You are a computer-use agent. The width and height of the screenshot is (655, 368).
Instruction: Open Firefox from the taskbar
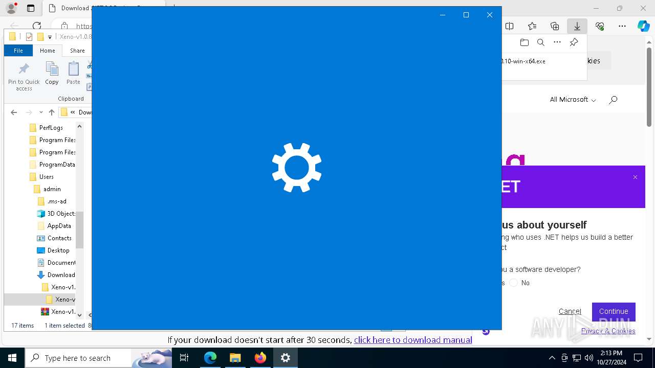(x=260, y=358)
